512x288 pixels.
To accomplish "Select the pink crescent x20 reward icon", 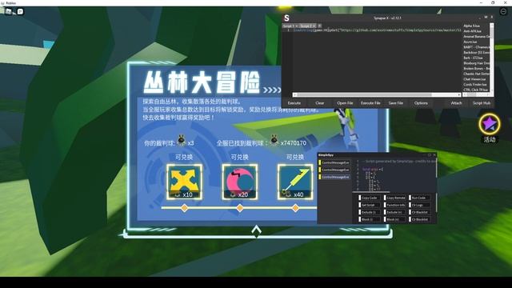I will (240, 182).
